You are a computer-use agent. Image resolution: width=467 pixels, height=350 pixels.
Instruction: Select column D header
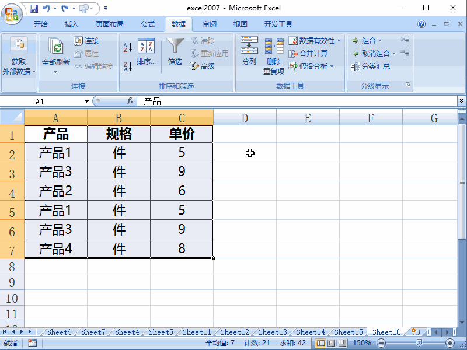(x=245, y=118)
